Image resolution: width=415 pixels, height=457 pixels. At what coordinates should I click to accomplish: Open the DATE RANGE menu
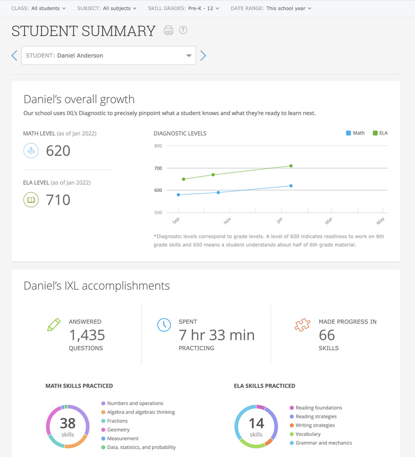pyautogui.click(x=271, y=8)
